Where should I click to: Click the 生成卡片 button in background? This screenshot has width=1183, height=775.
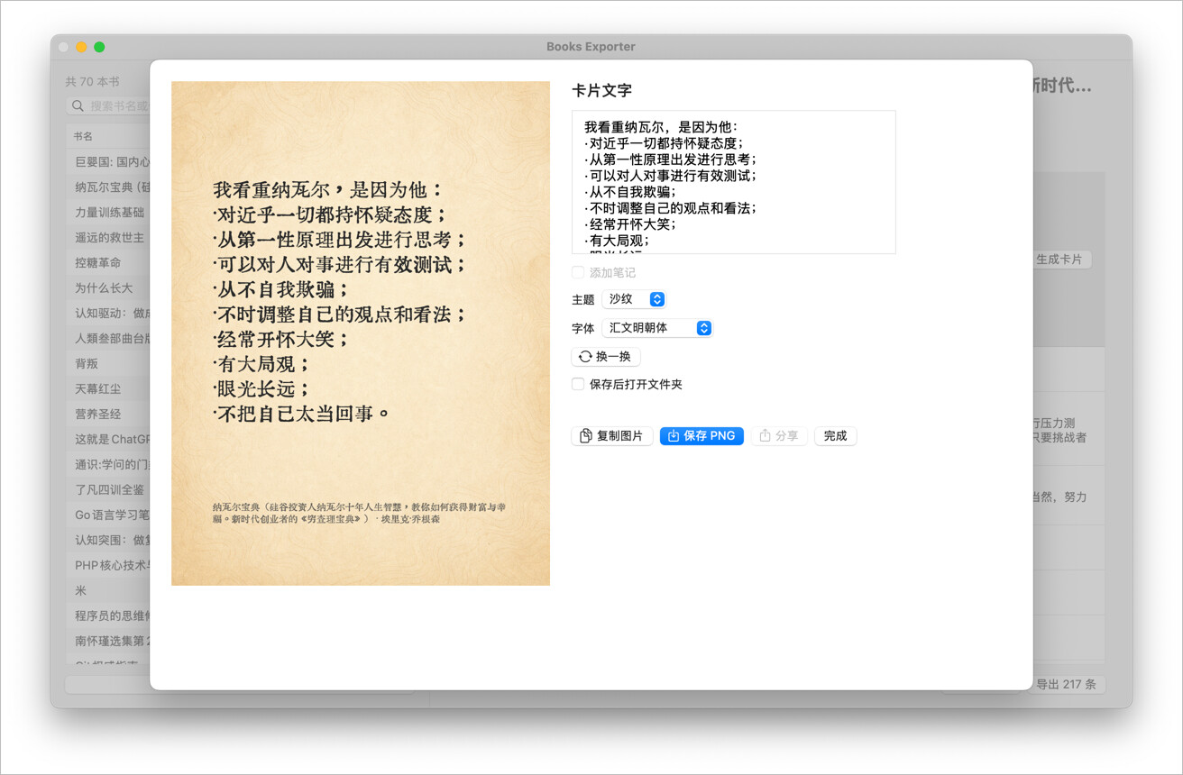pyautogui.click(x=1061, y=260)
